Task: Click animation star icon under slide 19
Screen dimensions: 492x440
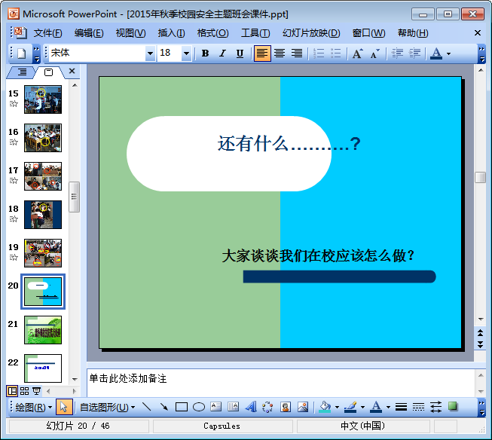Action: (x=14, y=258)
